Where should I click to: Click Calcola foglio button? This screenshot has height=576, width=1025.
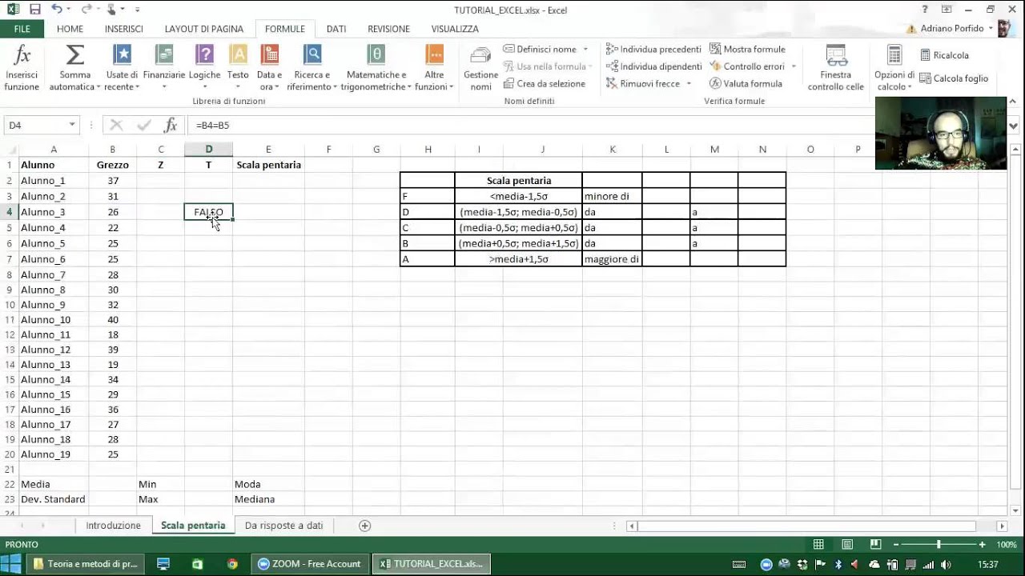click(x=954, y=78)
